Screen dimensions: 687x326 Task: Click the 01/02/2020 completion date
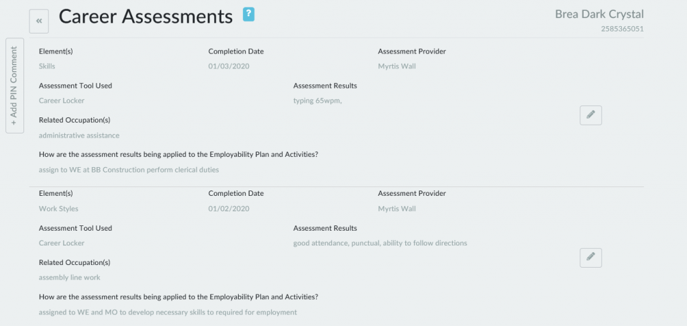pyautogui.click(x=229, y=209)
